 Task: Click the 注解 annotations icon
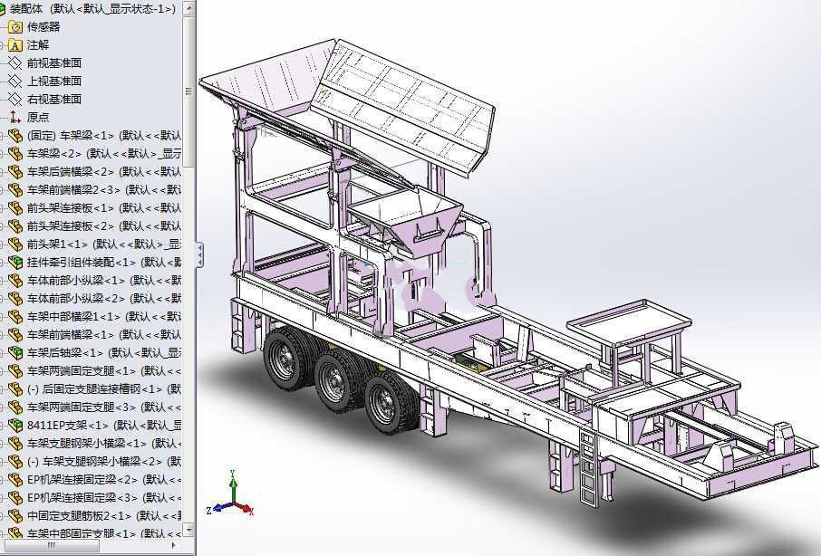click(15, 45)
